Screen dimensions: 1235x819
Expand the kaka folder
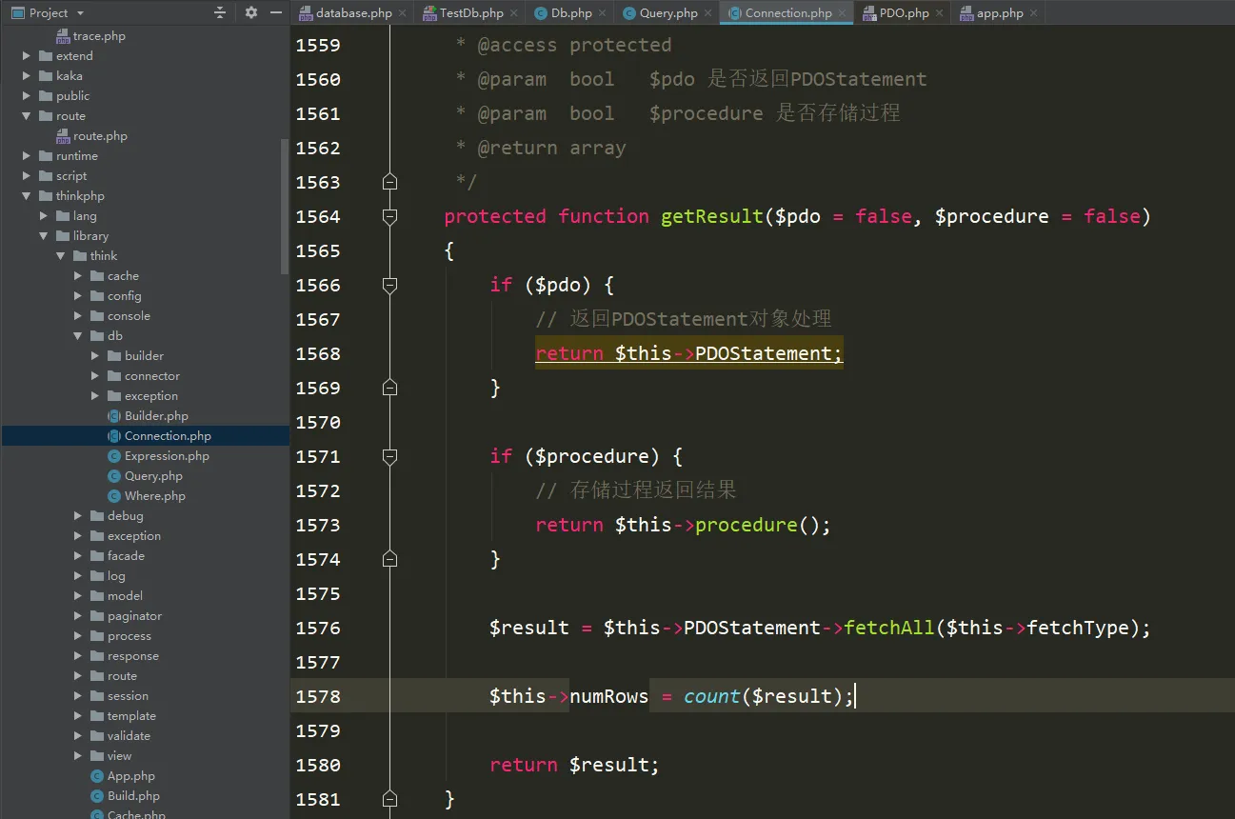[x=27, y=76]
